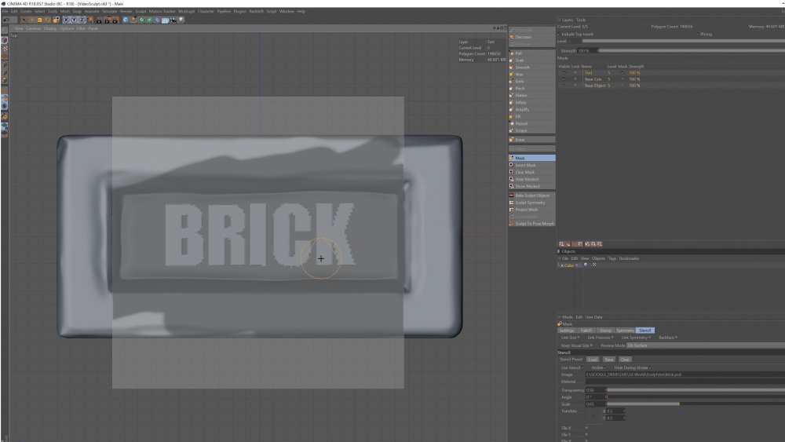
Task: Adjust sculpt layer Strength slider
Action: click(x=692, y=50)
